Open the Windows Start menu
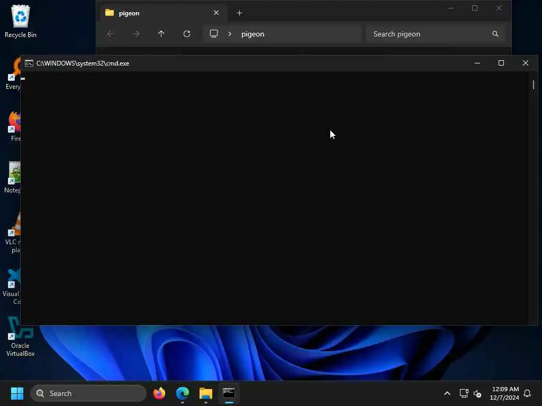Viewport: 542px width, 406px height. coord(17,393)
